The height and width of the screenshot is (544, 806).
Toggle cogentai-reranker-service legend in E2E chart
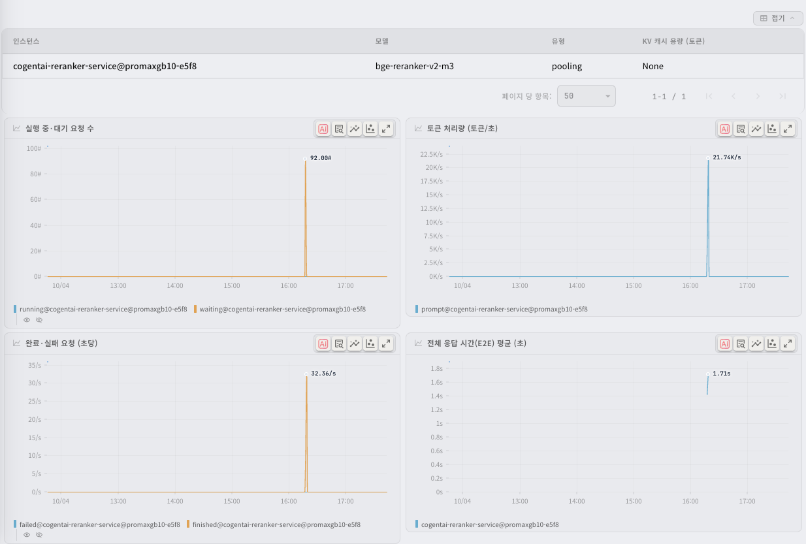(487, 524)
